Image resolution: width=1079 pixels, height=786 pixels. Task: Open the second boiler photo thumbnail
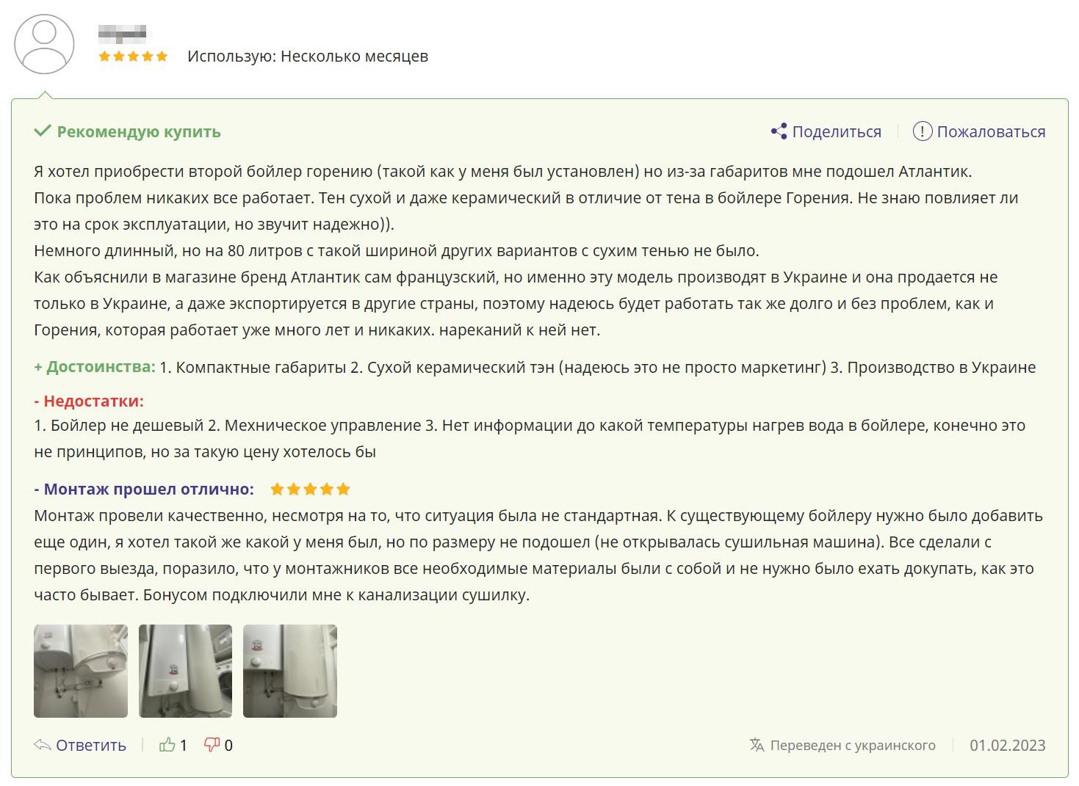point(185,671)
